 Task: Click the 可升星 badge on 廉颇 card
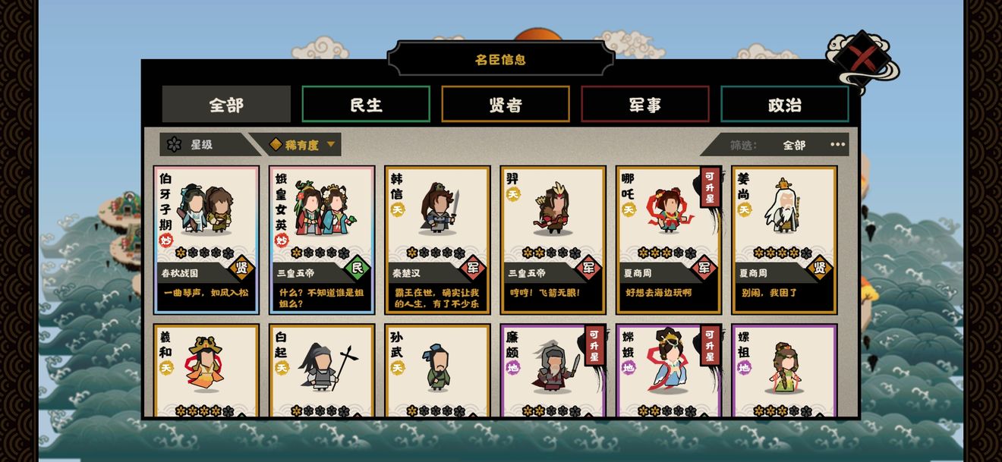594,346
